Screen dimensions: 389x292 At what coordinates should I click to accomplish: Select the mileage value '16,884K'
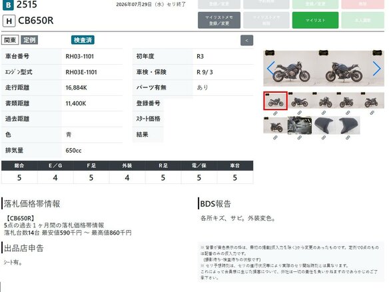pyautogui.click(x=76, y=87)
